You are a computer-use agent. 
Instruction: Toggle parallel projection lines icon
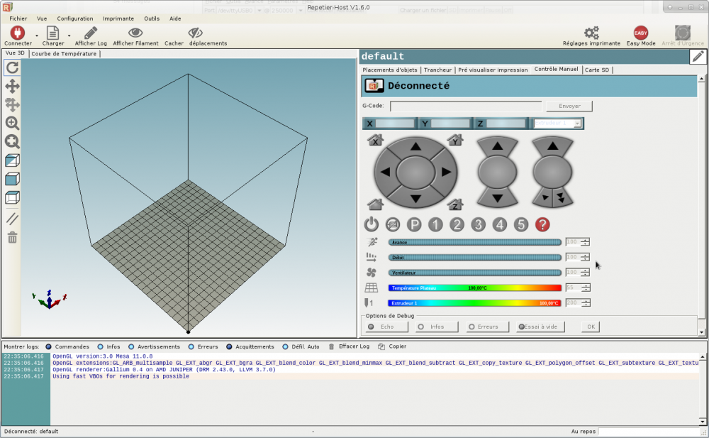click(x=12, y=219)
